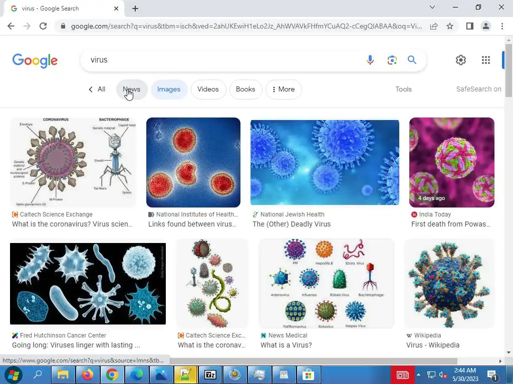Image resolution: width=513 pixels, height=384 pixels.
Task: Click the share this page icon
Action: click(x=434, y=26)
